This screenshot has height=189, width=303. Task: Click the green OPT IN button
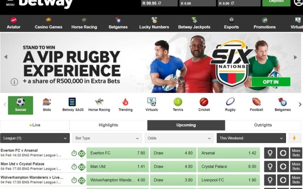point(271,82)
